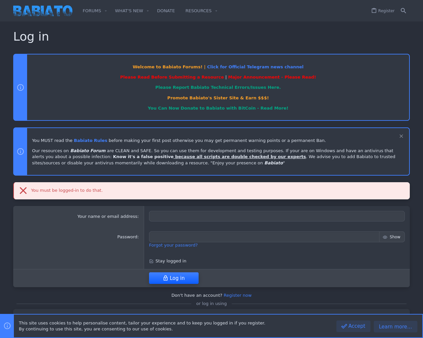
Task: Click the 'or log in using' text
Action: 211,304
